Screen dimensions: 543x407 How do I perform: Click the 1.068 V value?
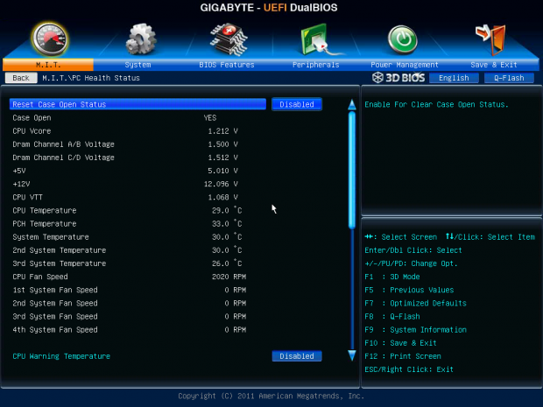(222, 197)
